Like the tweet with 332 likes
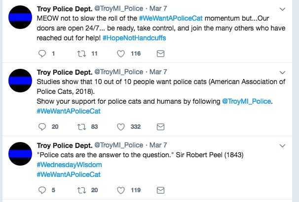Image resolution: width=299 pixels, height=202 pixels. click(121, 127)
